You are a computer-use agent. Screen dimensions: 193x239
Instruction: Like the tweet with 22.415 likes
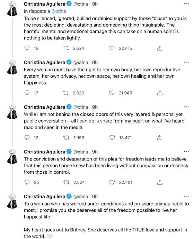click(112, 48)
